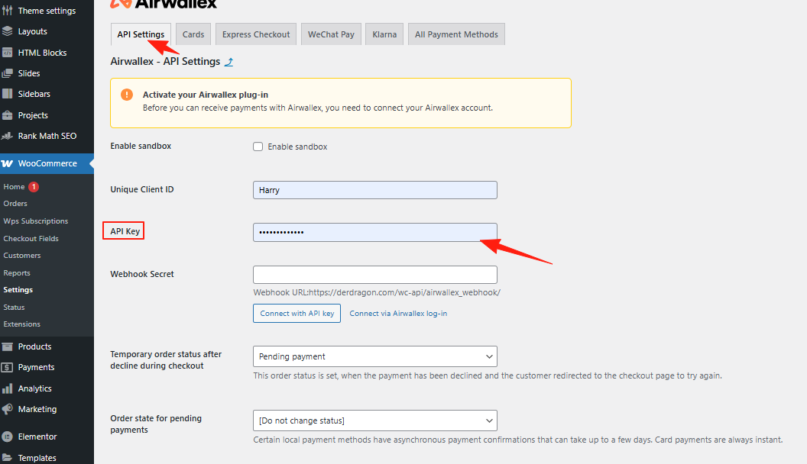Select the Layouts sidebar icon
Image resolution: width=807 pixels, height=464 pixels.
pos(8,31)
